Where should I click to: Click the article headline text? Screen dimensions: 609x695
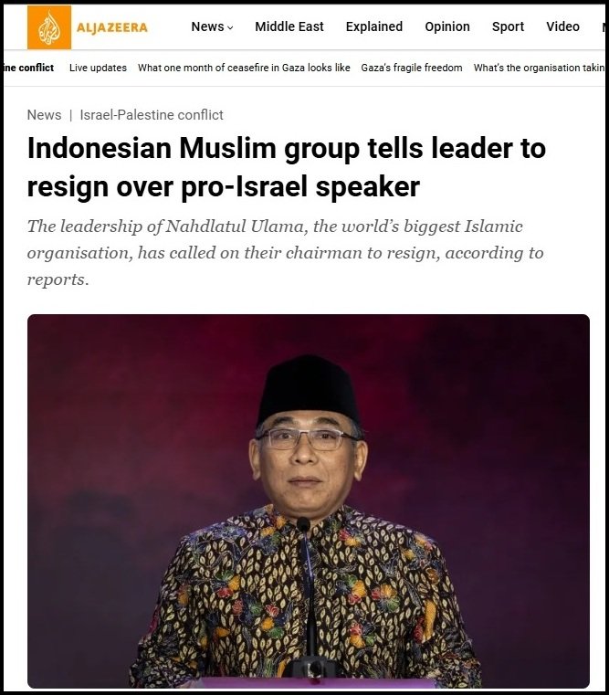coord(287,167)
